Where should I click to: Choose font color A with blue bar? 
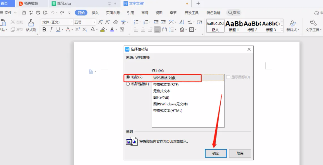pos(112,30)
